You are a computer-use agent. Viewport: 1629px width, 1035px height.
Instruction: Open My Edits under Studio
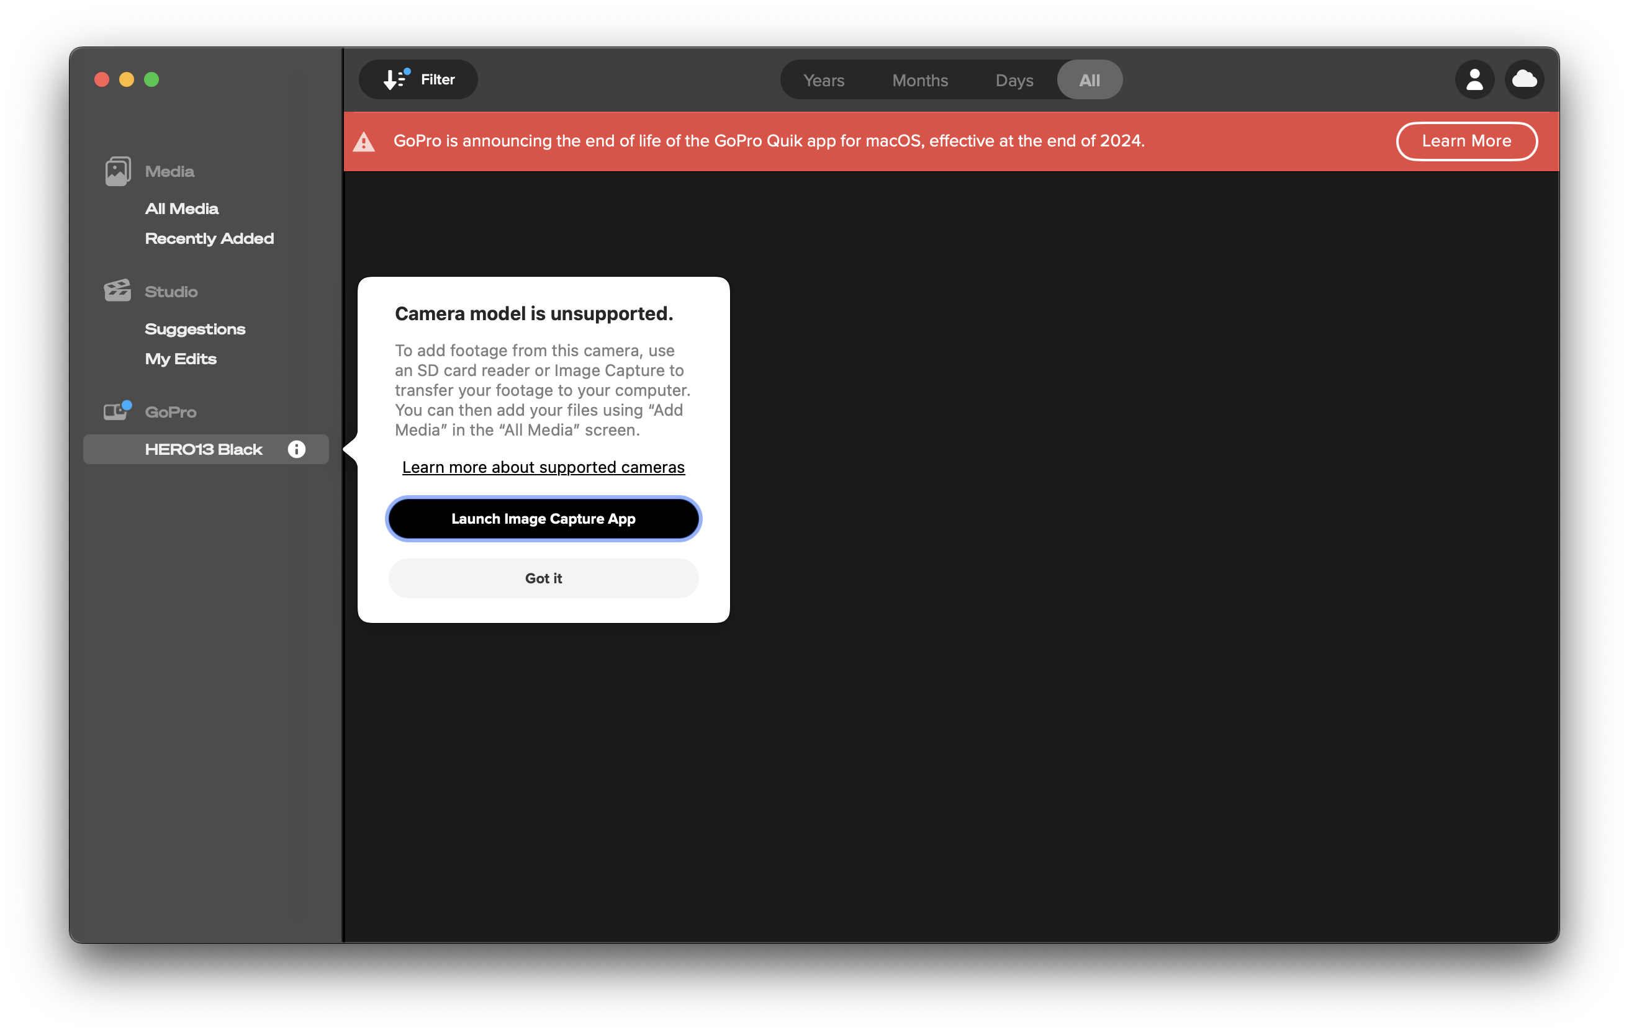click(x=181, y=359)
